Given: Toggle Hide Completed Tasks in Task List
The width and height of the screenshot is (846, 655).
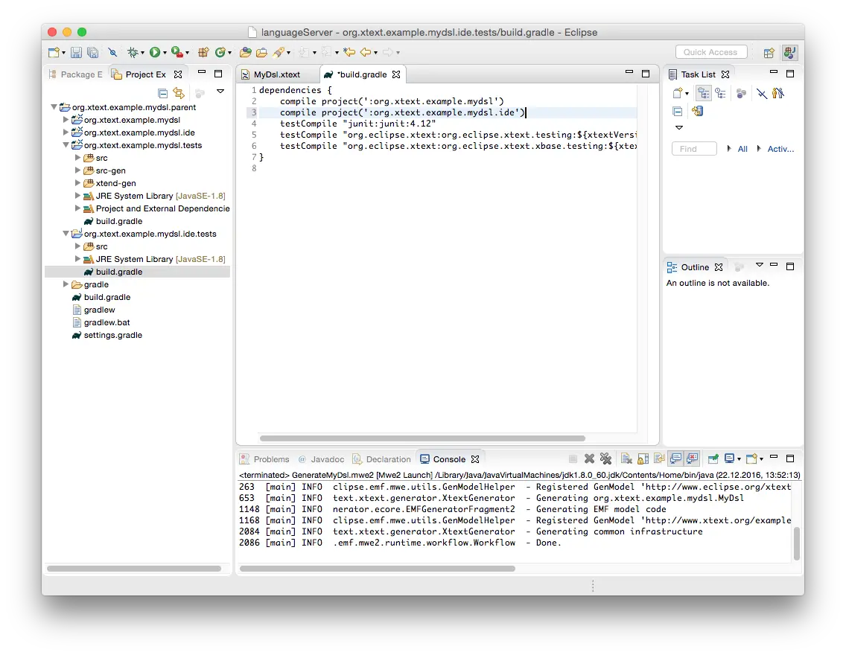Looking at the screenshot, I should click(761, 93).
